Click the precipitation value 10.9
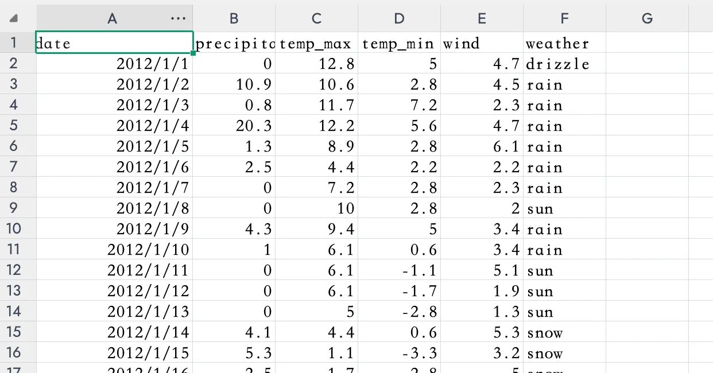 [x=234, y=84]
